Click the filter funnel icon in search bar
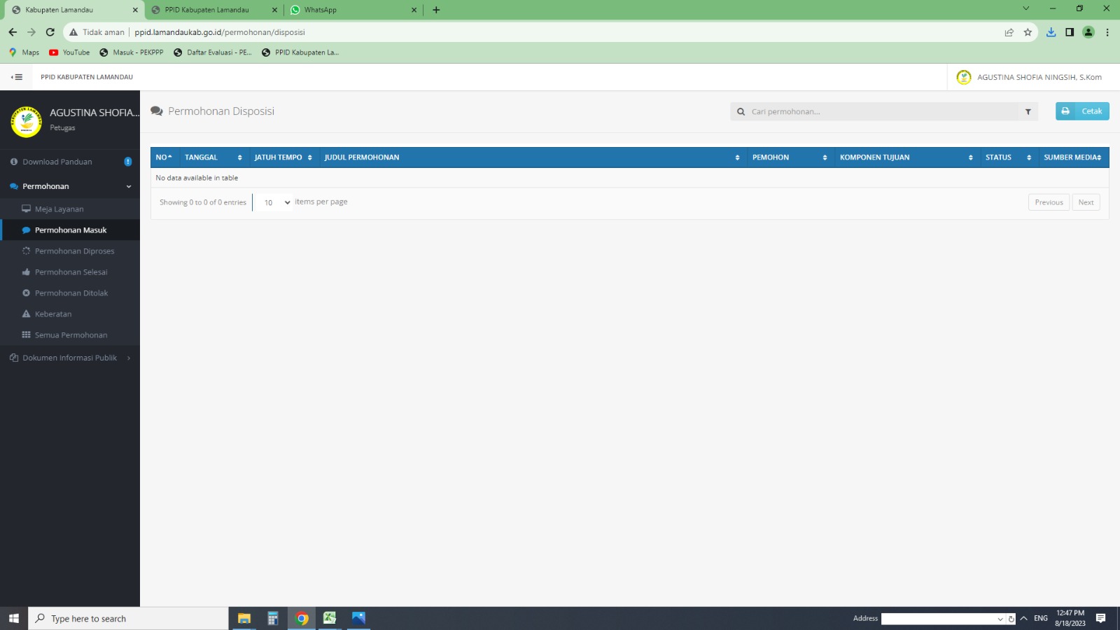This screenshot has height=630, width=1120. click(x=1028, y=111)
